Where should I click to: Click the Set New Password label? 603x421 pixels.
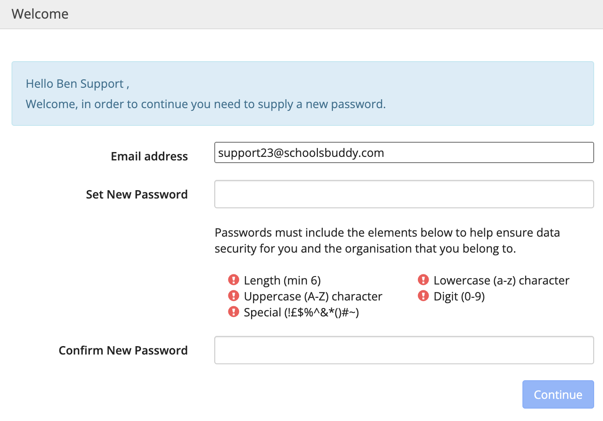[137, 195]
